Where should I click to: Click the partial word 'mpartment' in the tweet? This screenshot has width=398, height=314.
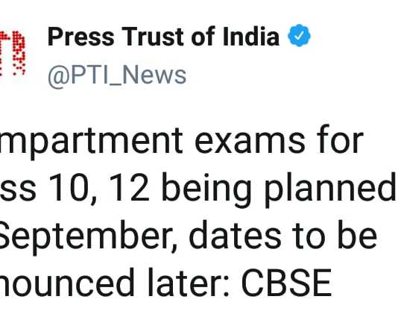coord(92,144)
